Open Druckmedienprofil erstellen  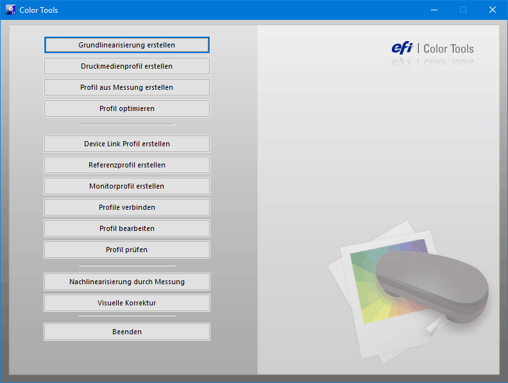pyautogui.click(x=126, y=66)
